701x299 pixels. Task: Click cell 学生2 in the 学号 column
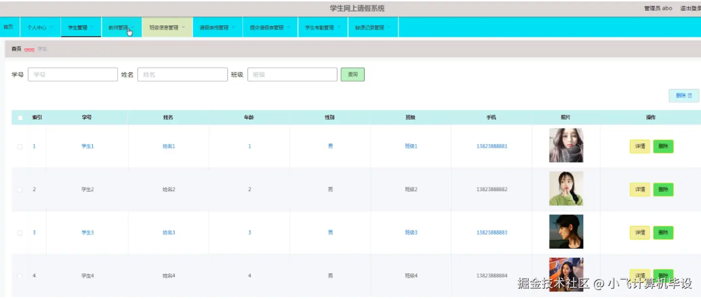click(88, 190)
